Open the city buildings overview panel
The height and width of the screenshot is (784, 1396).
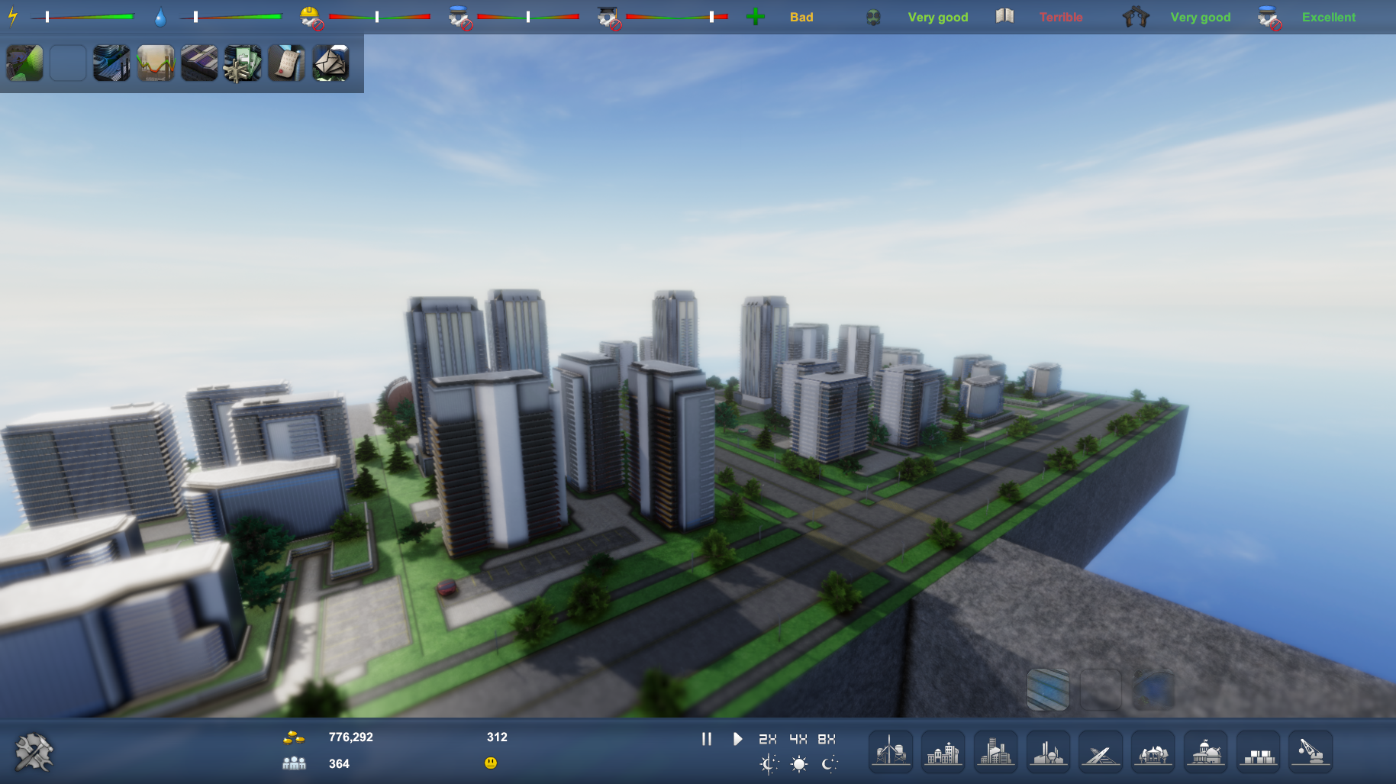tap(111, 63)
